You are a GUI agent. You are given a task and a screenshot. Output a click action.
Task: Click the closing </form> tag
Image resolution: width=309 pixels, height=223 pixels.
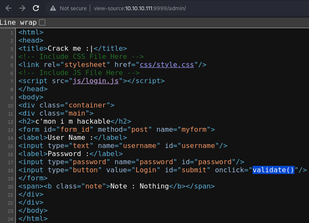point(33,178)
